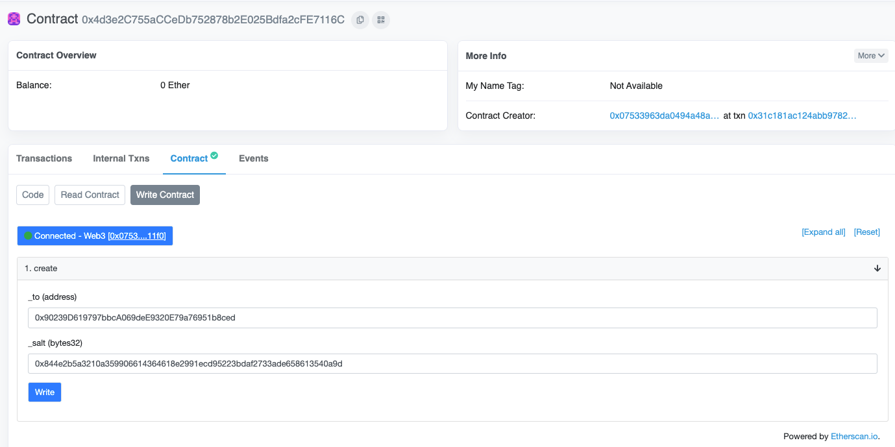Click the verified checkmark beside Contract tab
This screenshot has width=895, height=447.
[214, 156]
